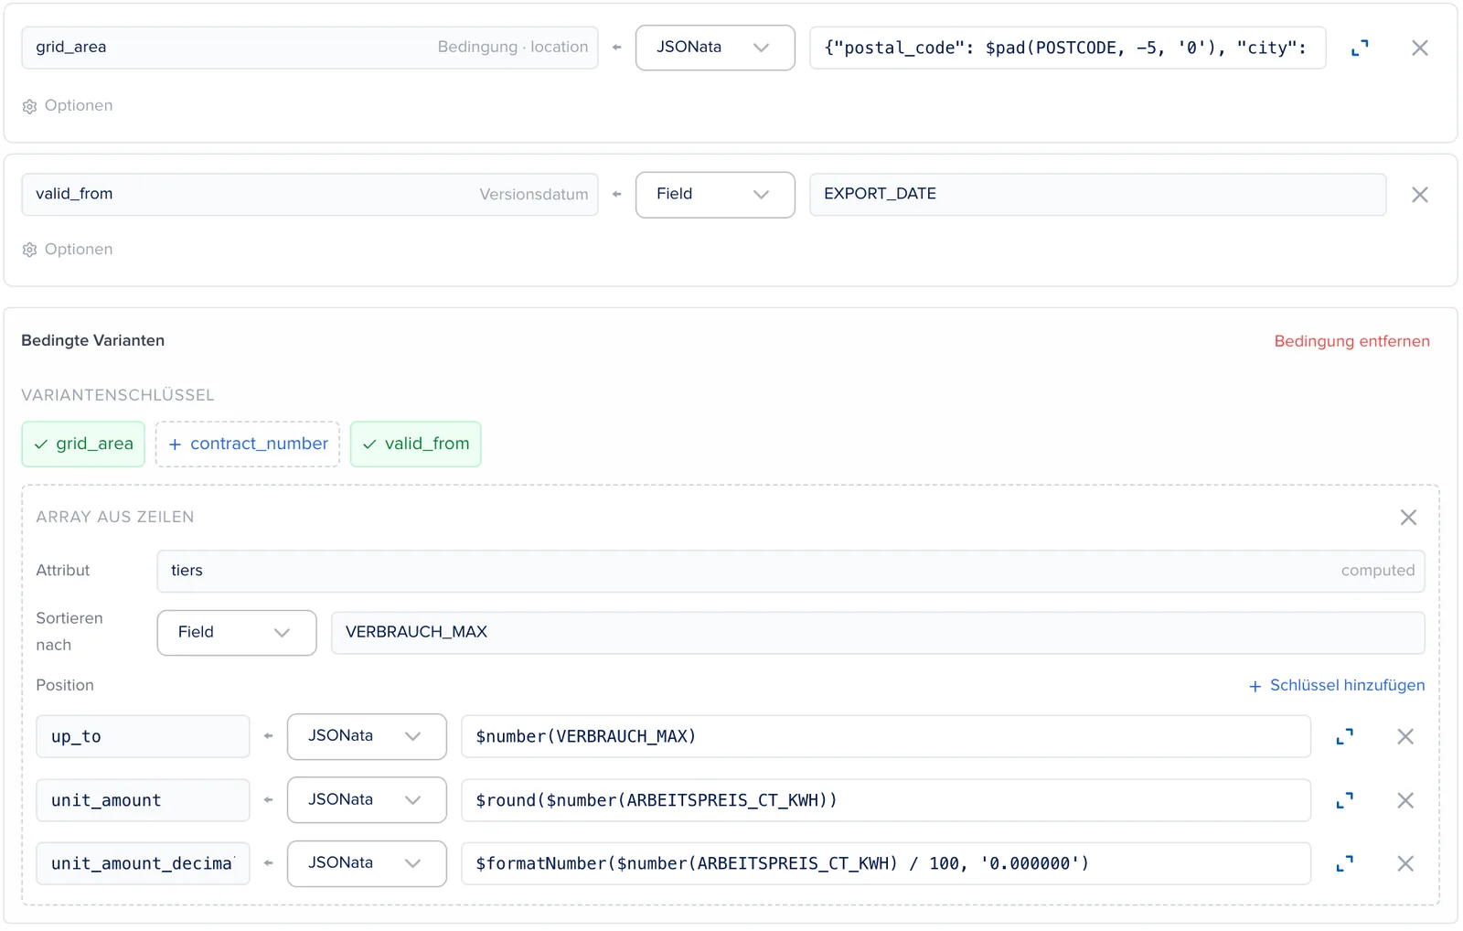Screen dimensions: 1463x931
Task: Click Bedingung entfernen link
Action: pos(1351,341)
